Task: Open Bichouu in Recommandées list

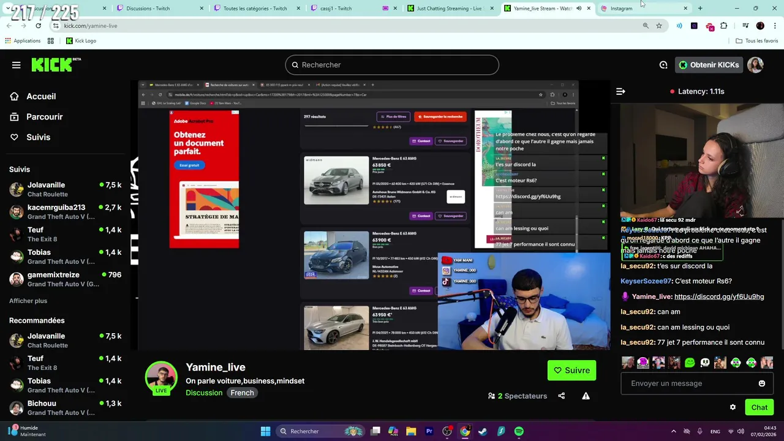Action: pos(66,408)
